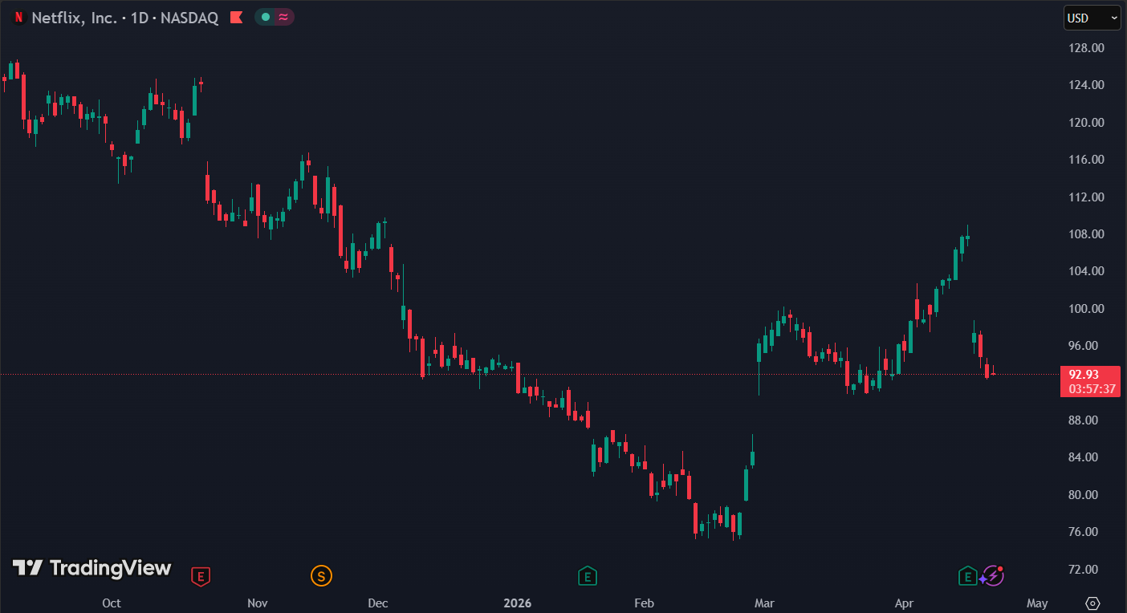Open the USD currency dropdown
This screenshot has width=1127, height=613.
(x=1092, y=18)
